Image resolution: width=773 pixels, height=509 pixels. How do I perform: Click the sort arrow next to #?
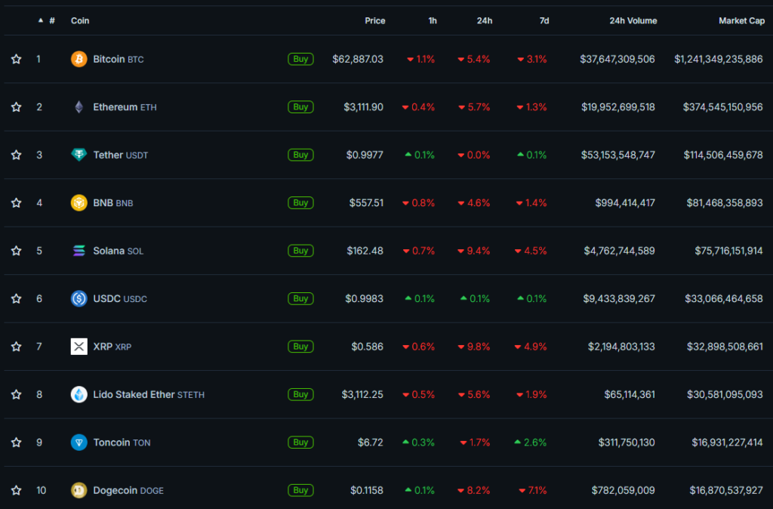point(40,20)
